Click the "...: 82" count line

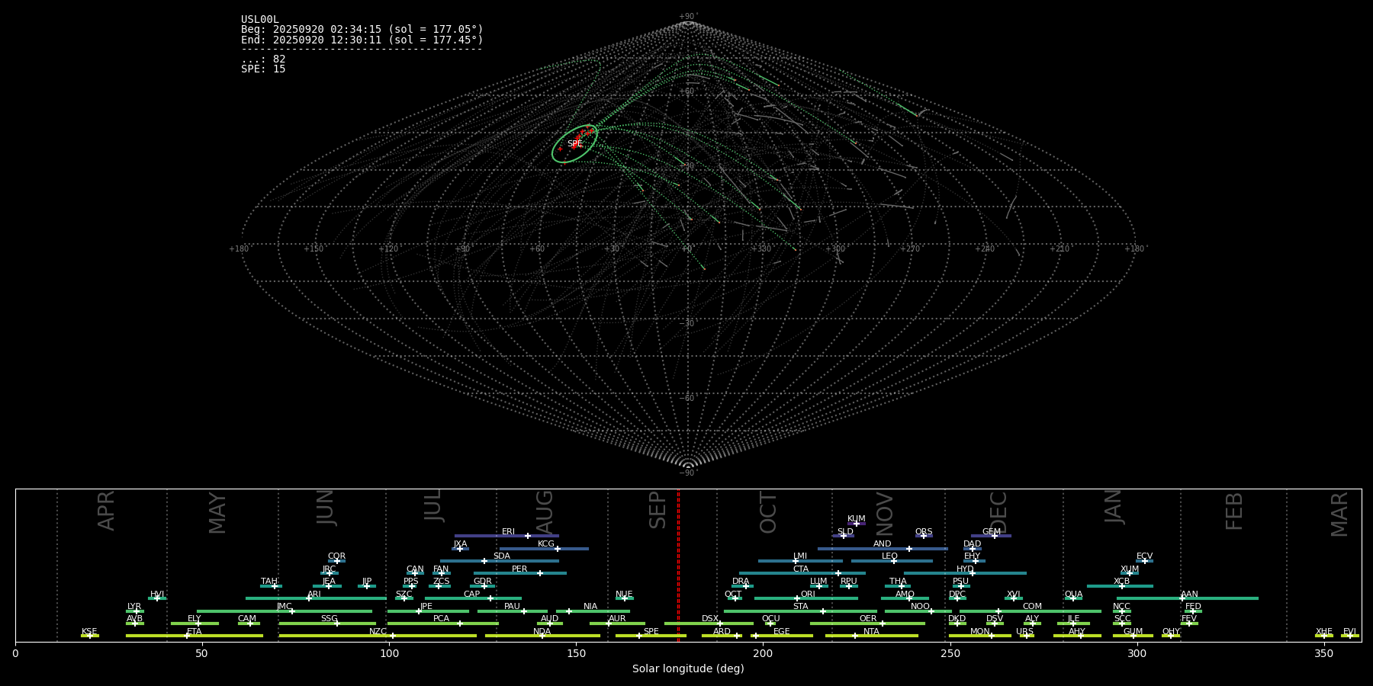click(263, 59)
